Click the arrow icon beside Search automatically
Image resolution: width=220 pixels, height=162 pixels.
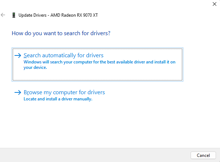[x=18, y=55]
